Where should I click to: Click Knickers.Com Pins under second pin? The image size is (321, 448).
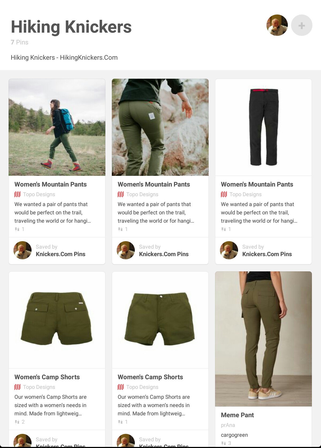coord(164,254)
